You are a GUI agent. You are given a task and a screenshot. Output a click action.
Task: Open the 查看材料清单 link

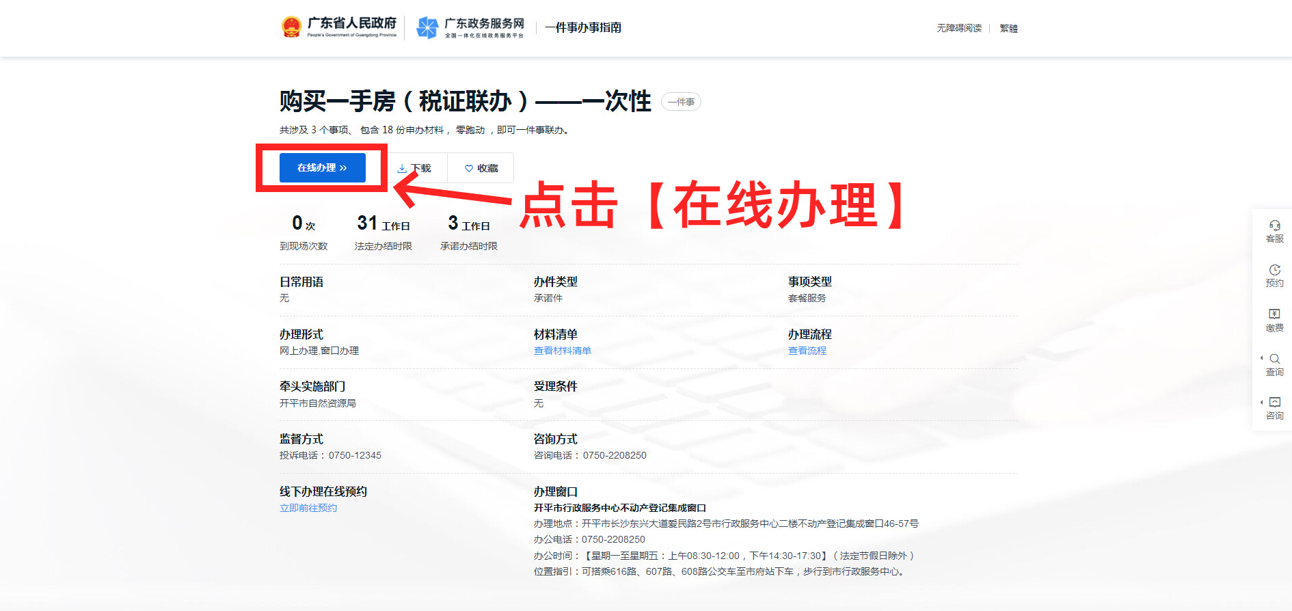click(562, 351)
